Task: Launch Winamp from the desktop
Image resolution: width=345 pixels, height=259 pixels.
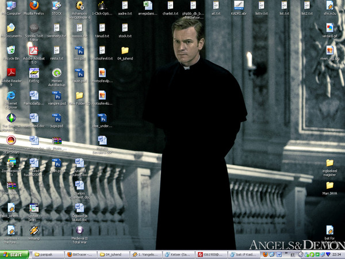Action: click(34, 230)
